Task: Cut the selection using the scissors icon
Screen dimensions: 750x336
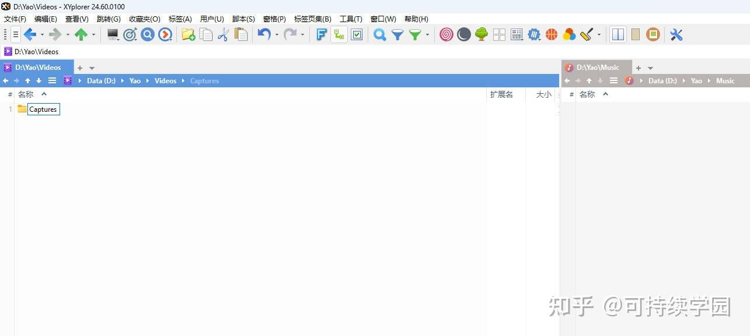Action: pyautogui.click(x=223, y=34)
